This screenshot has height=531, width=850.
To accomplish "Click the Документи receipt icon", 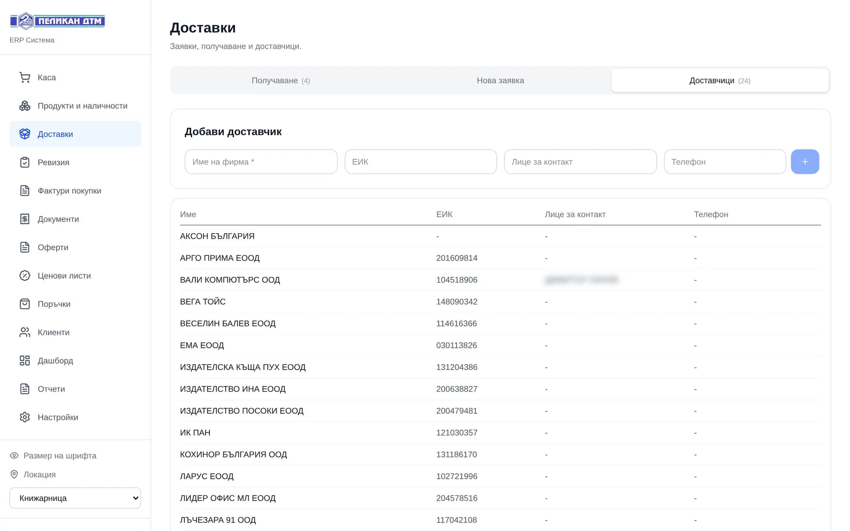I will 25,219.
